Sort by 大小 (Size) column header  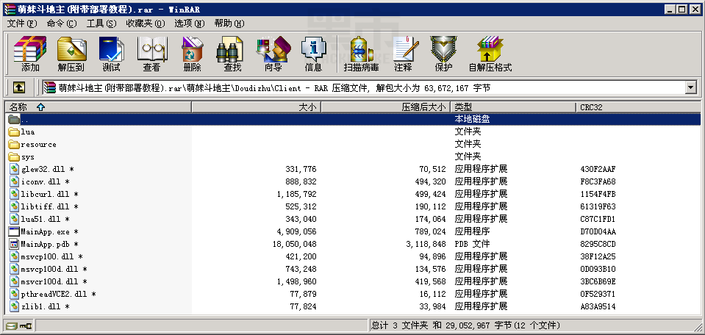[x=257, y=107]
